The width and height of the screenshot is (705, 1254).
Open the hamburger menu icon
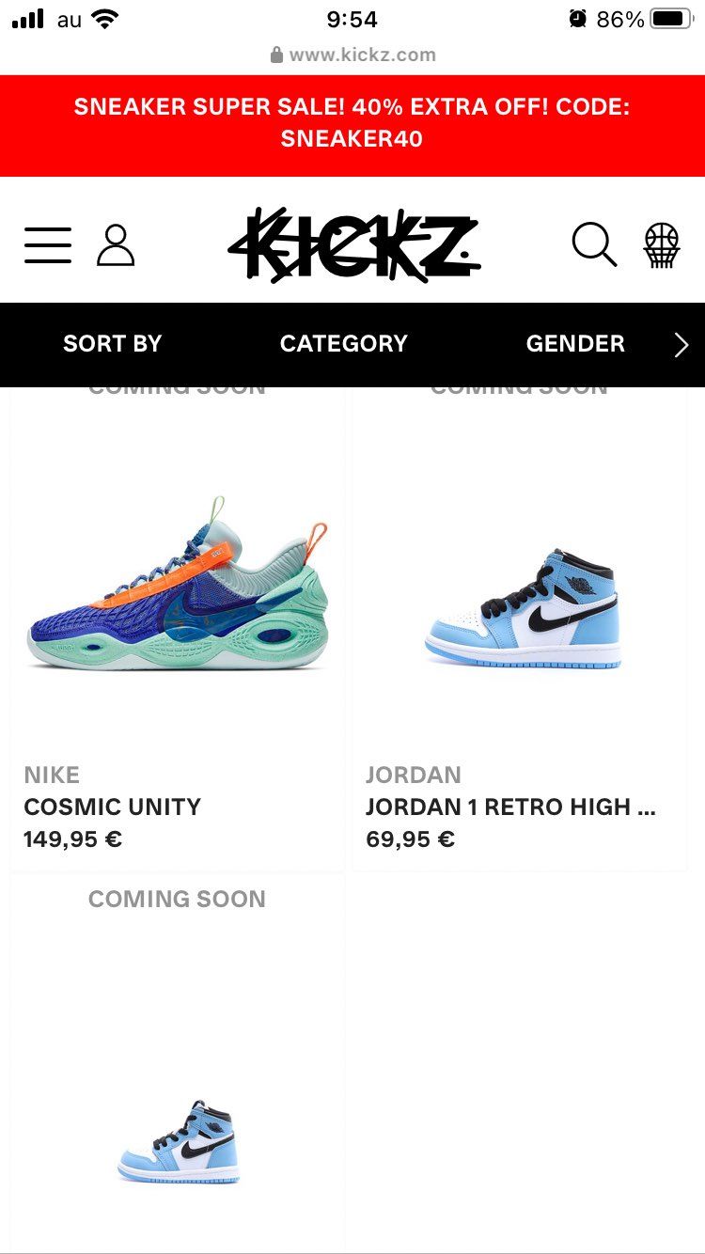[48, 244]
